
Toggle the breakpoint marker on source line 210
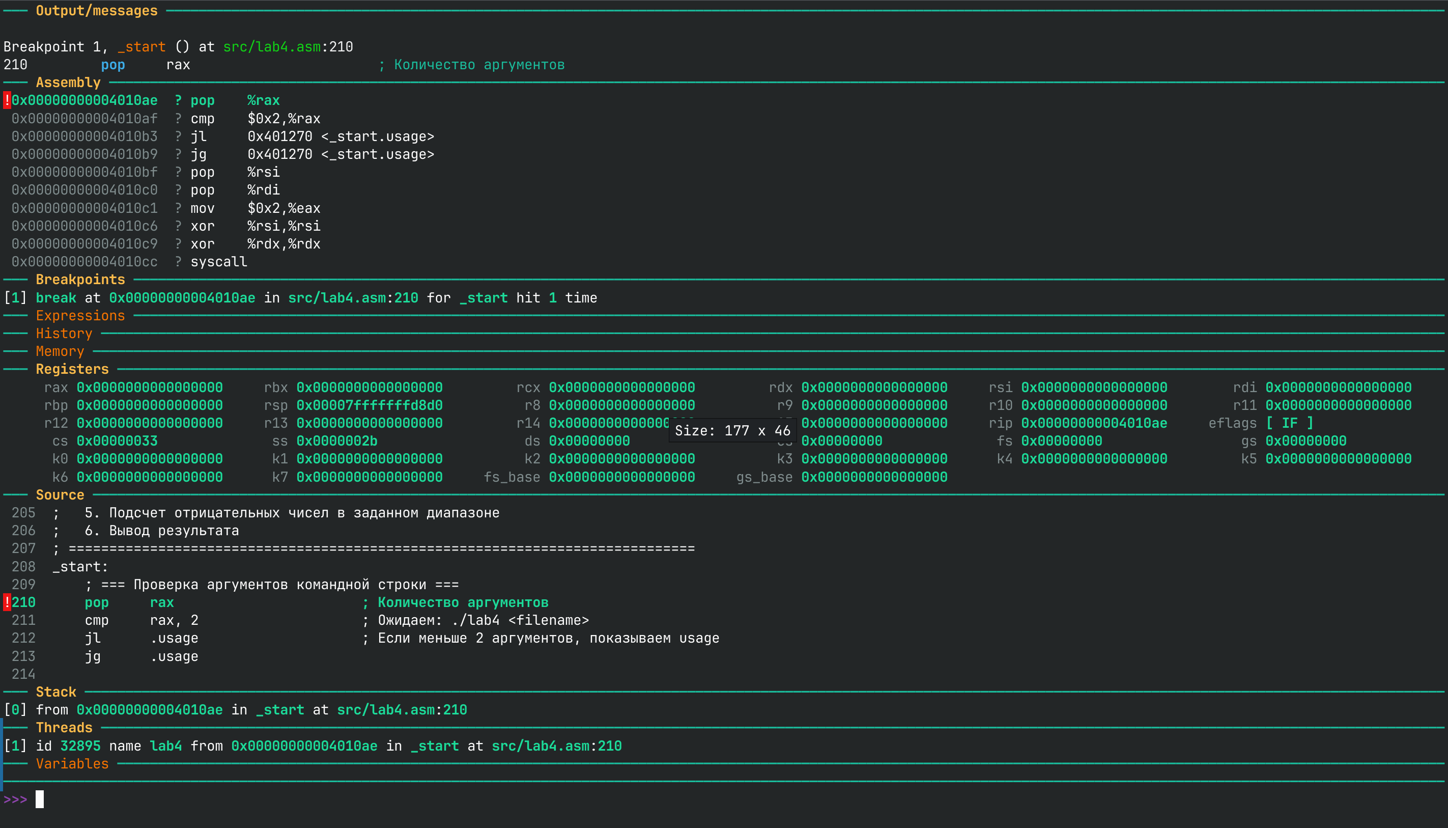[x=6, y=602]
